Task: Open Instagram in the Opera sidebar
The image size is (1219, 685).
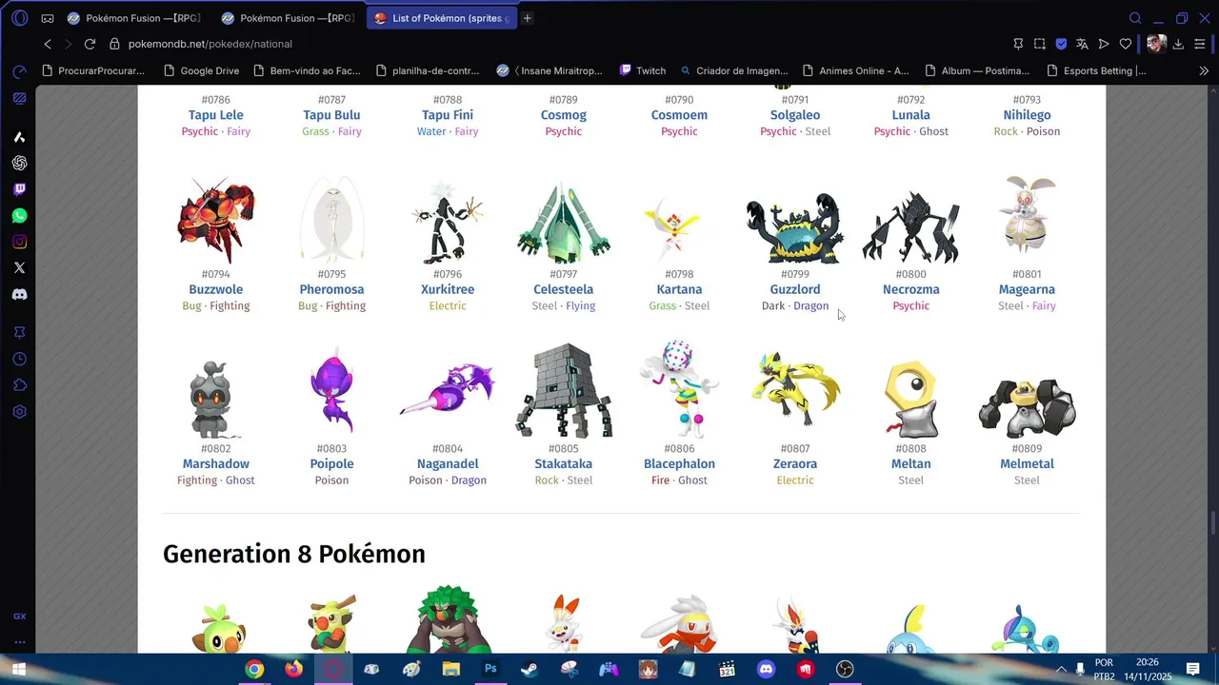Action: (19, 242)
